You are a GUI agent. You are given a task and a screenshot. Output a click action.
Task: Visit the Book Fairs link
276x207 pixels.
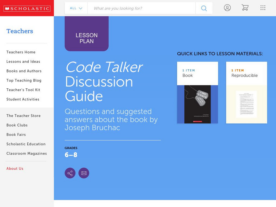coord(16,135)
